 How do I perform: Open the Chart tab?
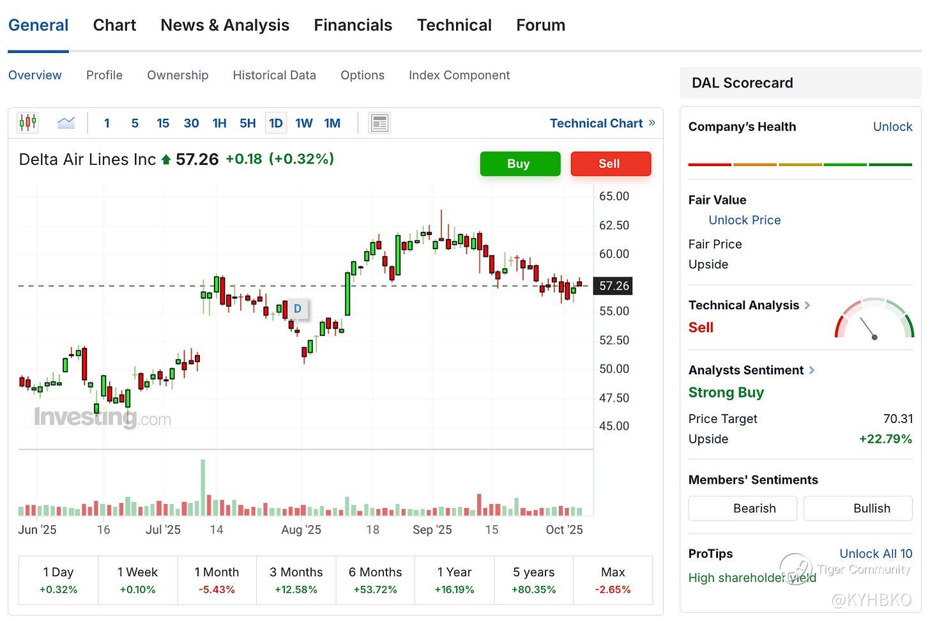(x=115, y=26)
